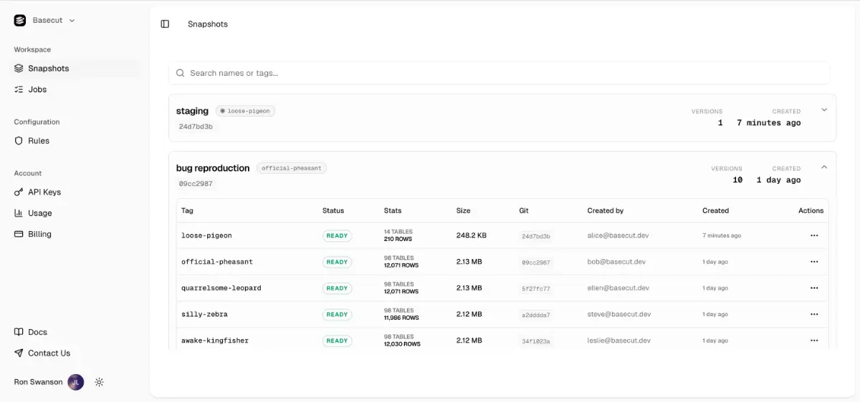Click the Basecut logo icon

click(20, 20)
